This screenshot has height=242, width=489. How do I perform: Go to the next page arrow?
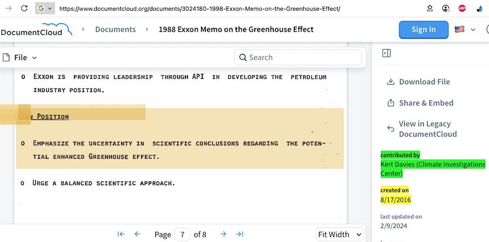[223, 234]
